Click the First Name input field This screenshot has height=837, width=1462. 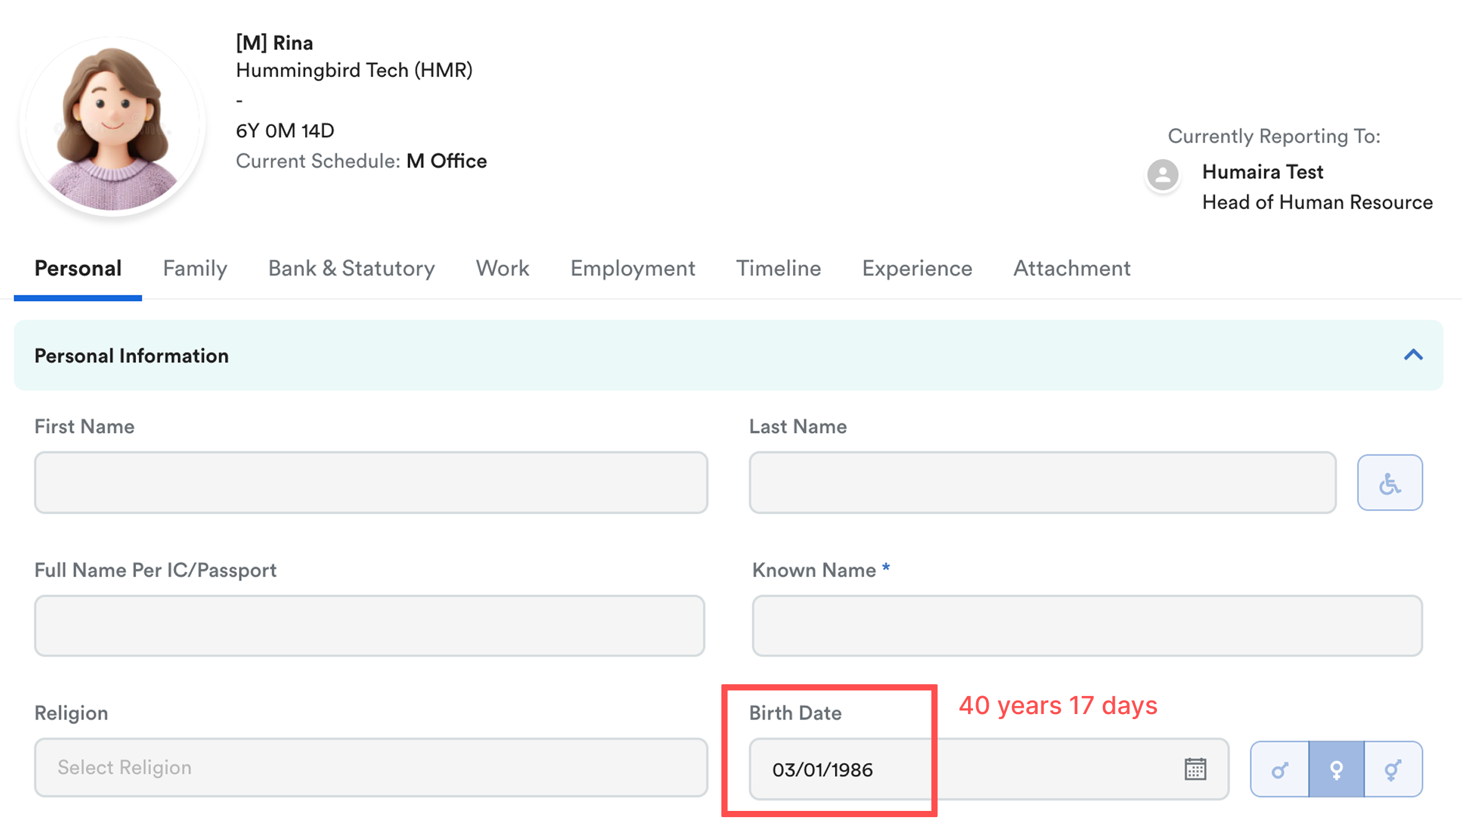pyautogui.click(x=370, y=482)
